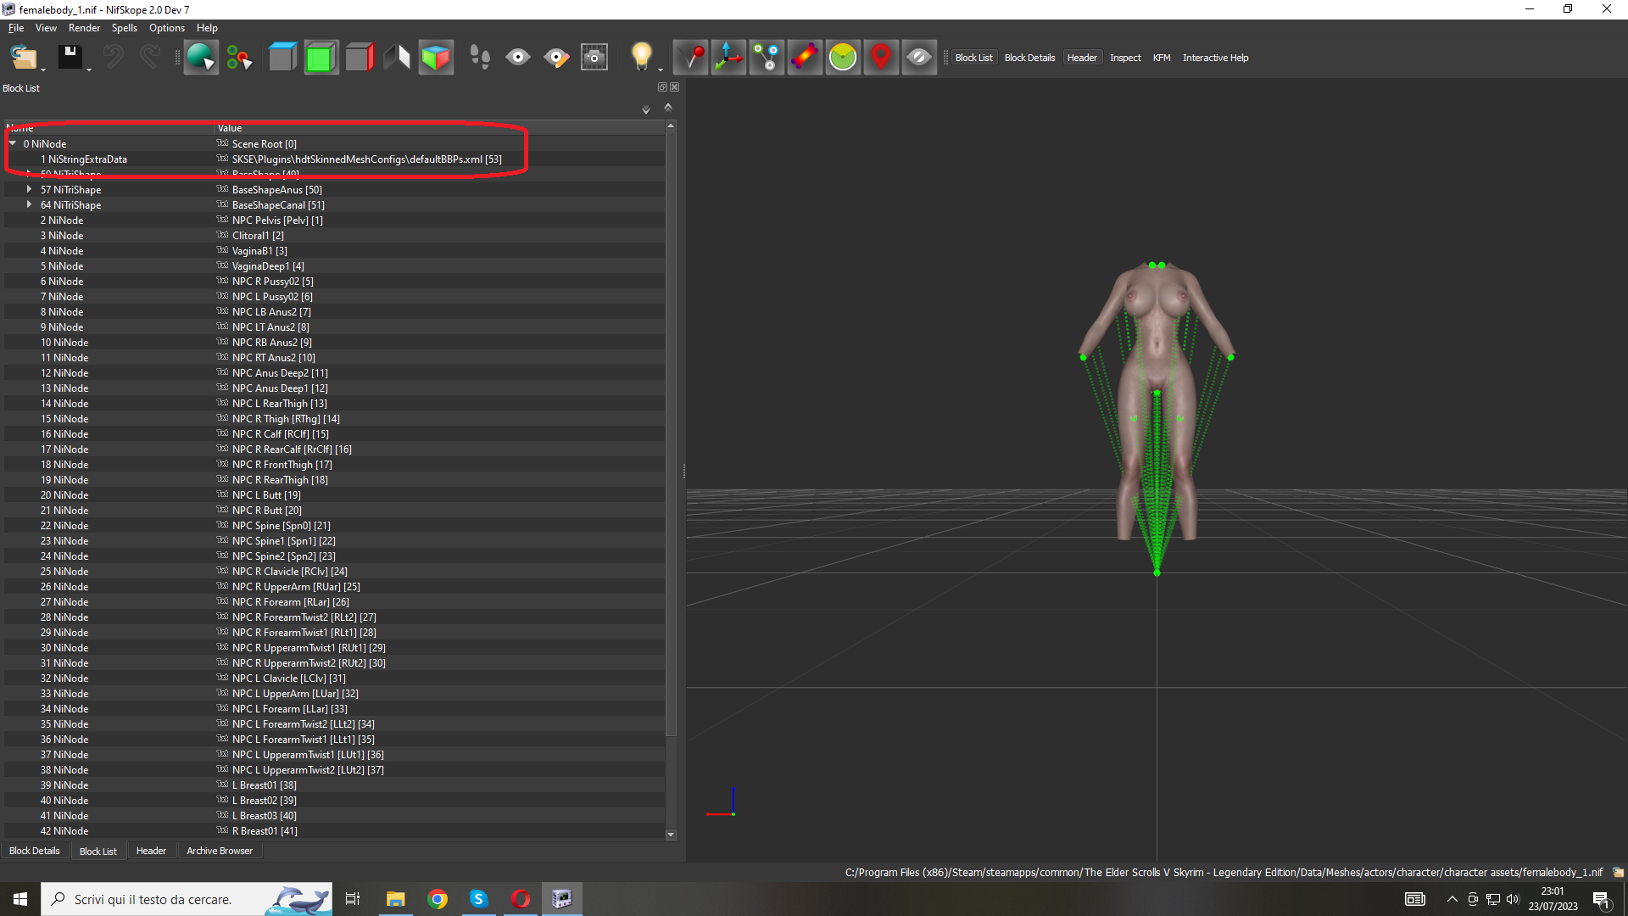This screenshot has height=916, width=1628.
Task: Click the block list vertical scrollbar
Action: (671, 433)
